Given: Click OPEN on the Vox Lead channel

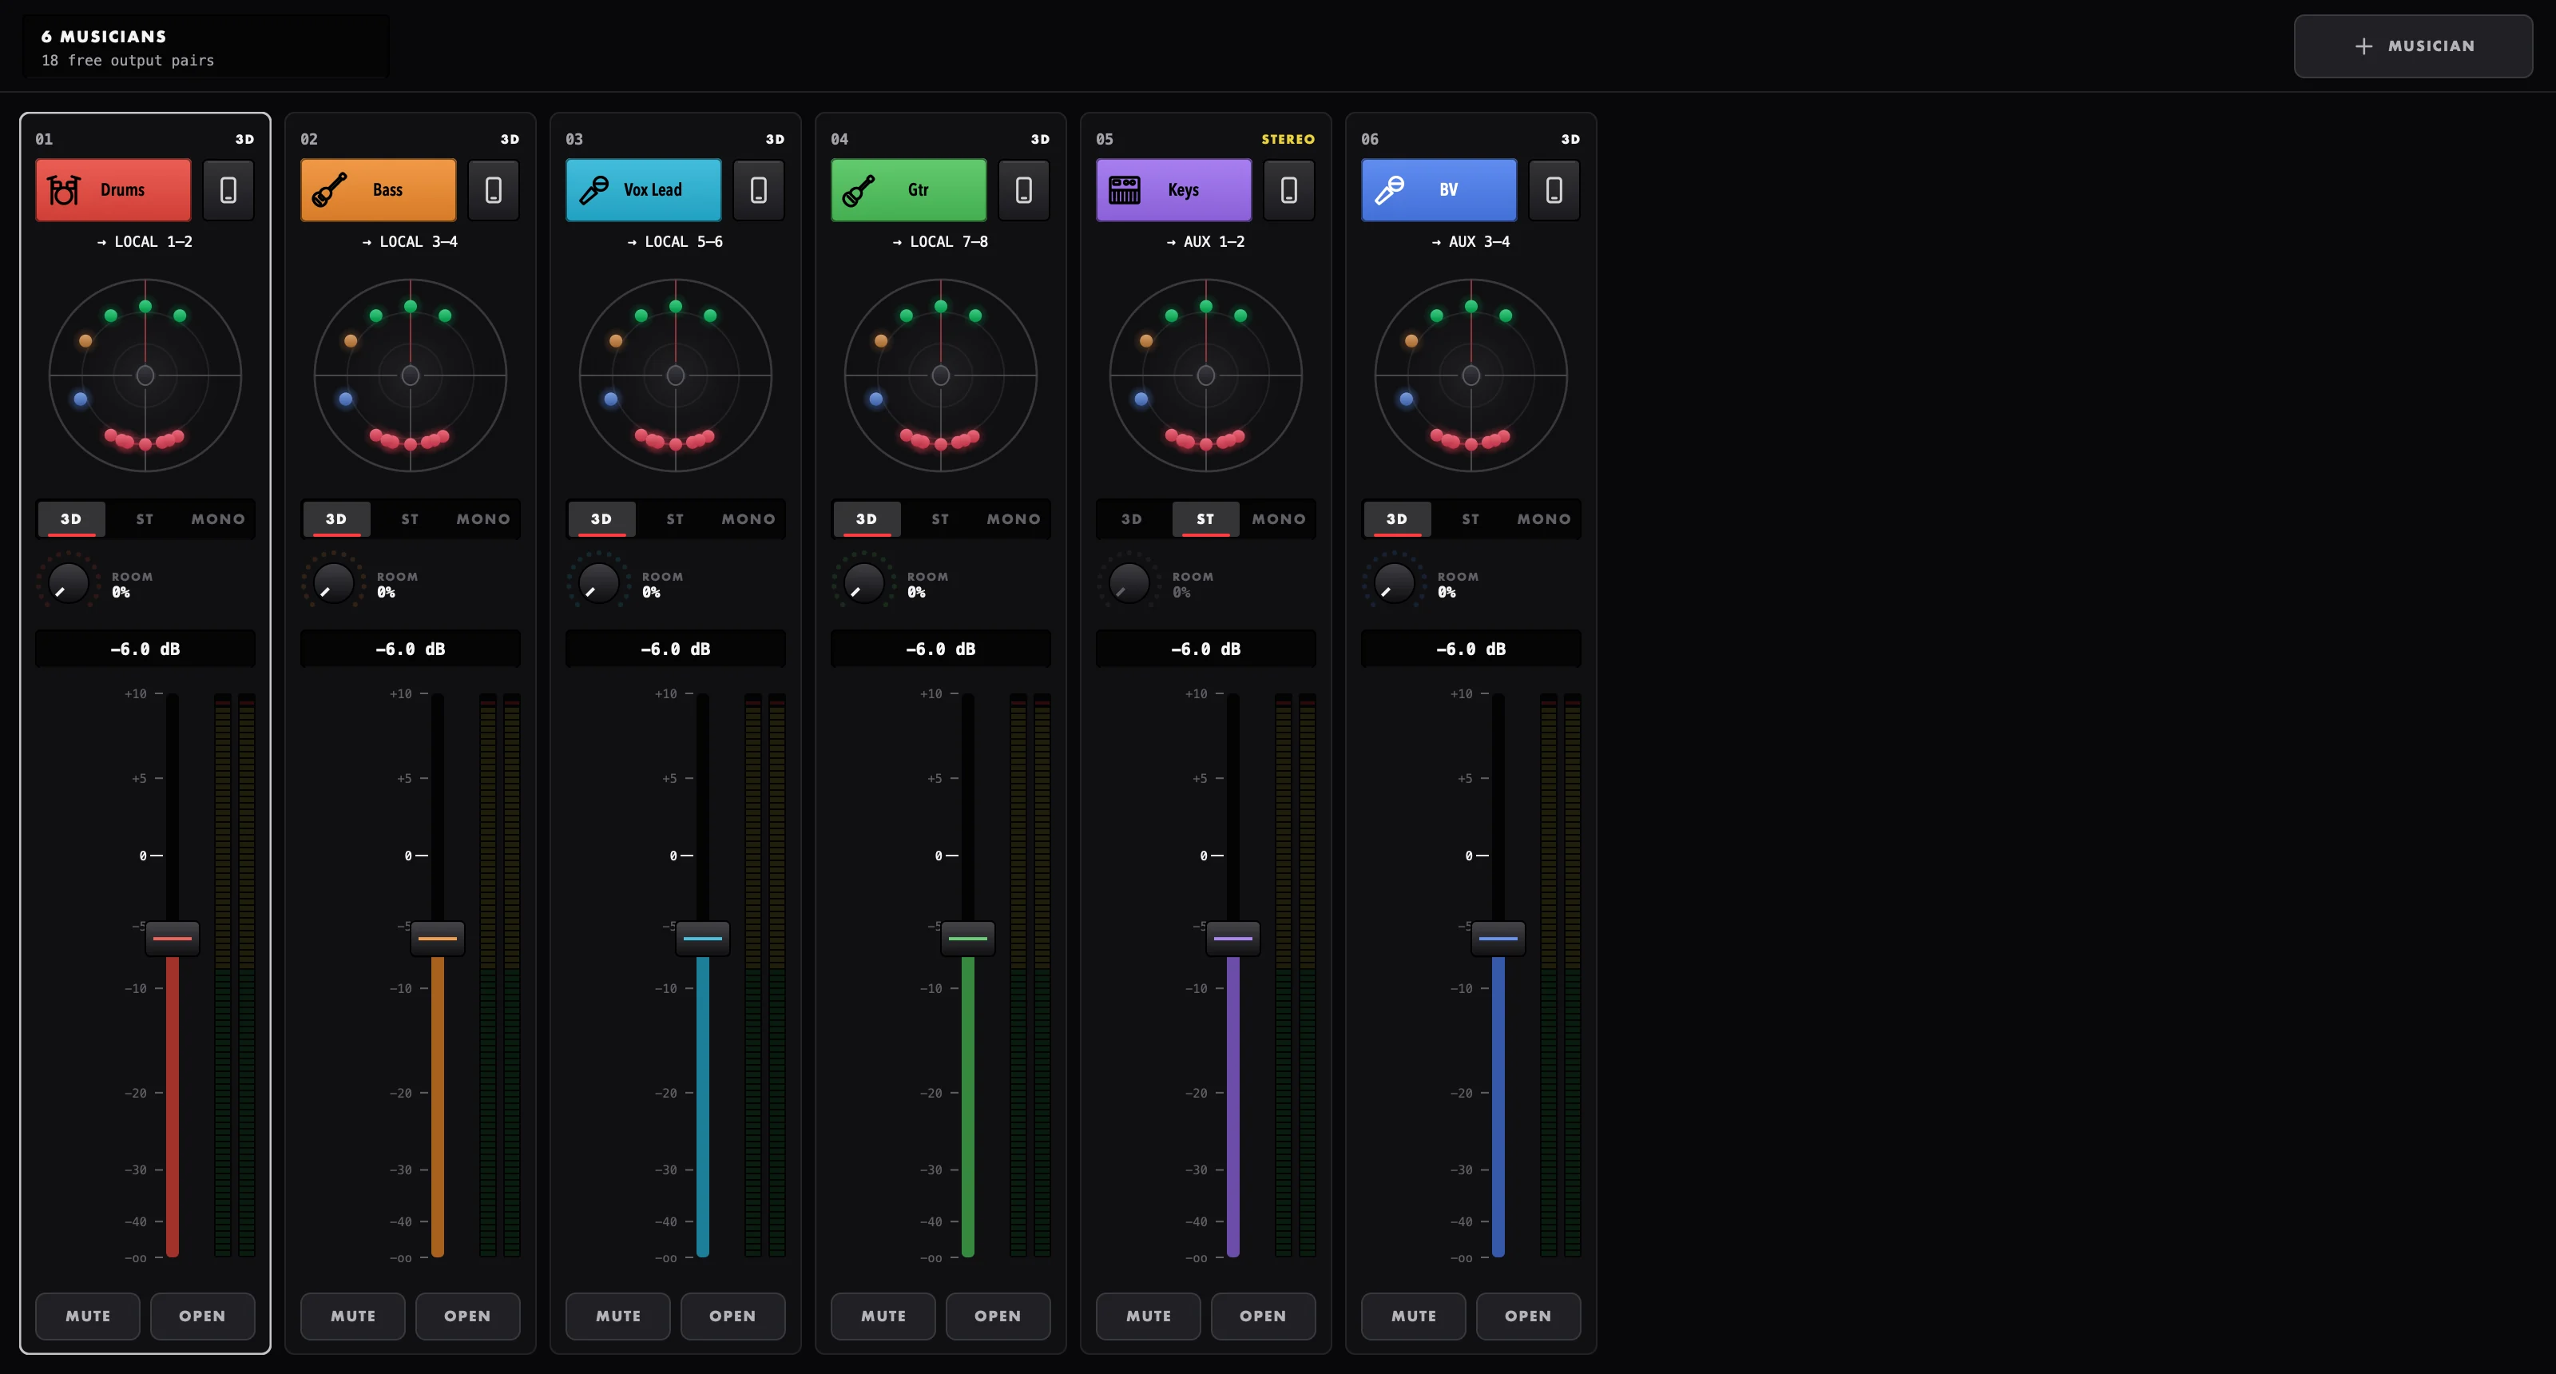Looking at the screenshot, I should [732, 1316].
